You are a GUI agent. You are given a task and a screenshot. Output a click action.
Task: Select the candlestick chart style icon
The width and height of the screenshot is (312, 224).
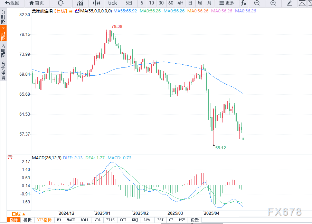tap(96, 3)
